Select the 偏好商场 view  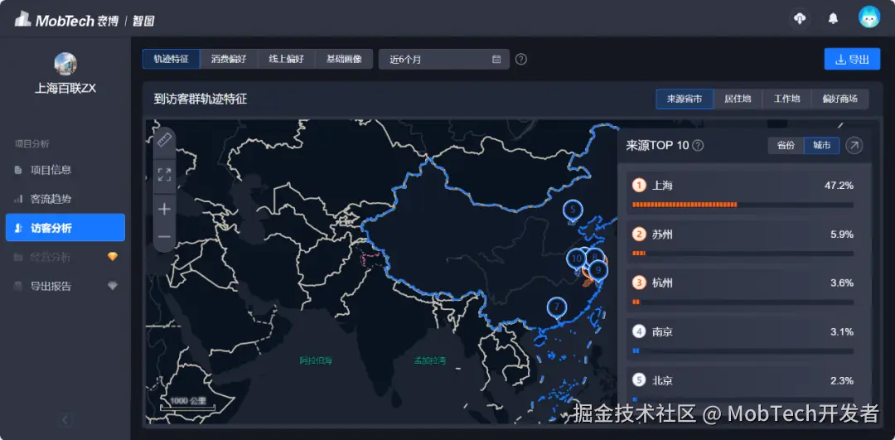[x=839, y=99]
